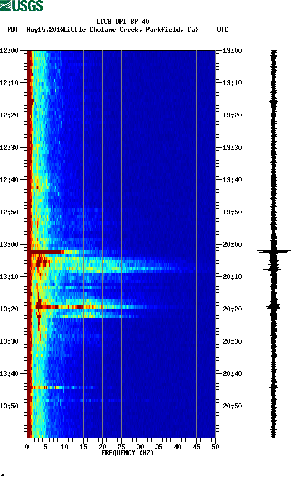The width and height of the screenshot is (297, 481).
Task: Click the 0 Hz frequency axis label
Action: pos(27,447)
